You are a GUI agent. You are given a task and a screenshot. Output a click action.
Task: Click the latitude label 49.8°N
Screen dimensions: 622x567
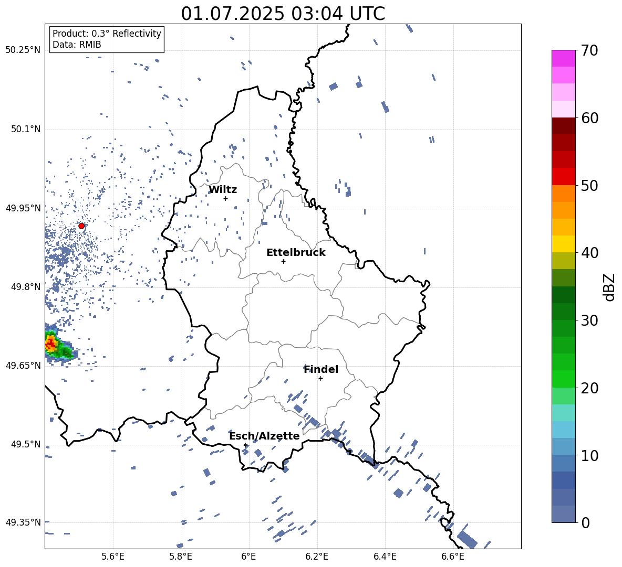(25, 287)
